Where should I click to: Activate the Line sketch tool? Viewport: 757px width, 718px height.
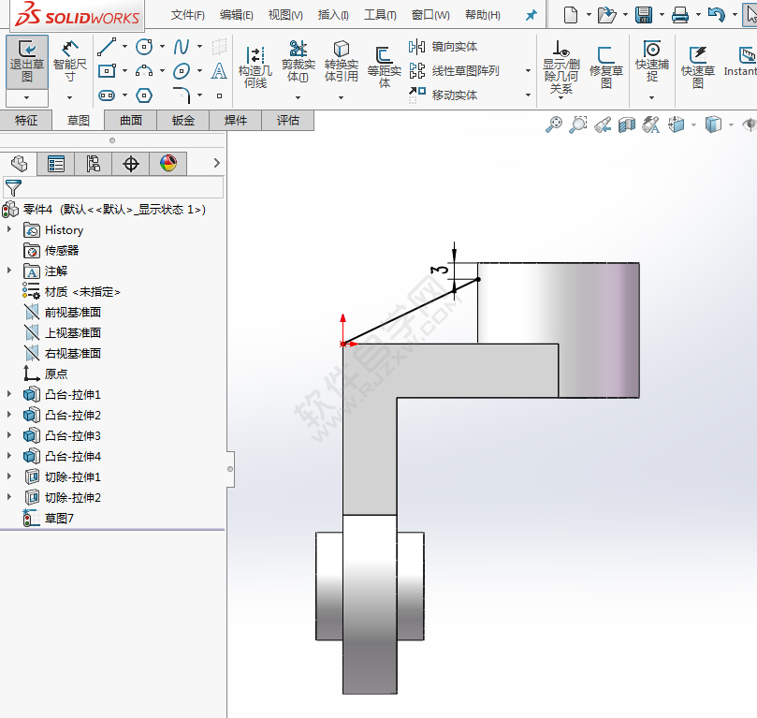click(105, 45)
